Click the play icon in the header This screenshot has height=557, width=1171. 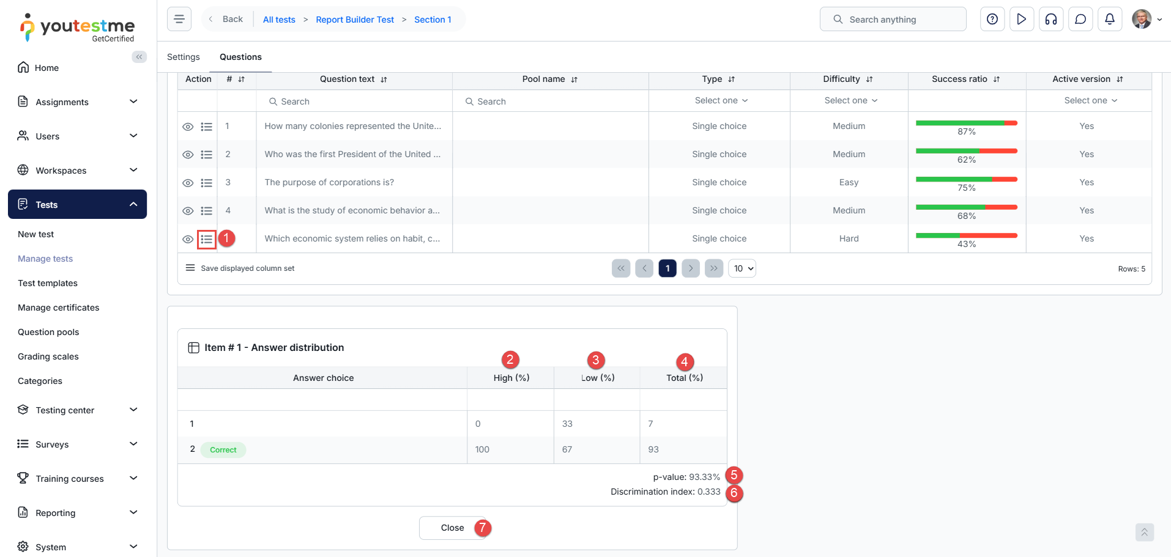pos(1022,19)
